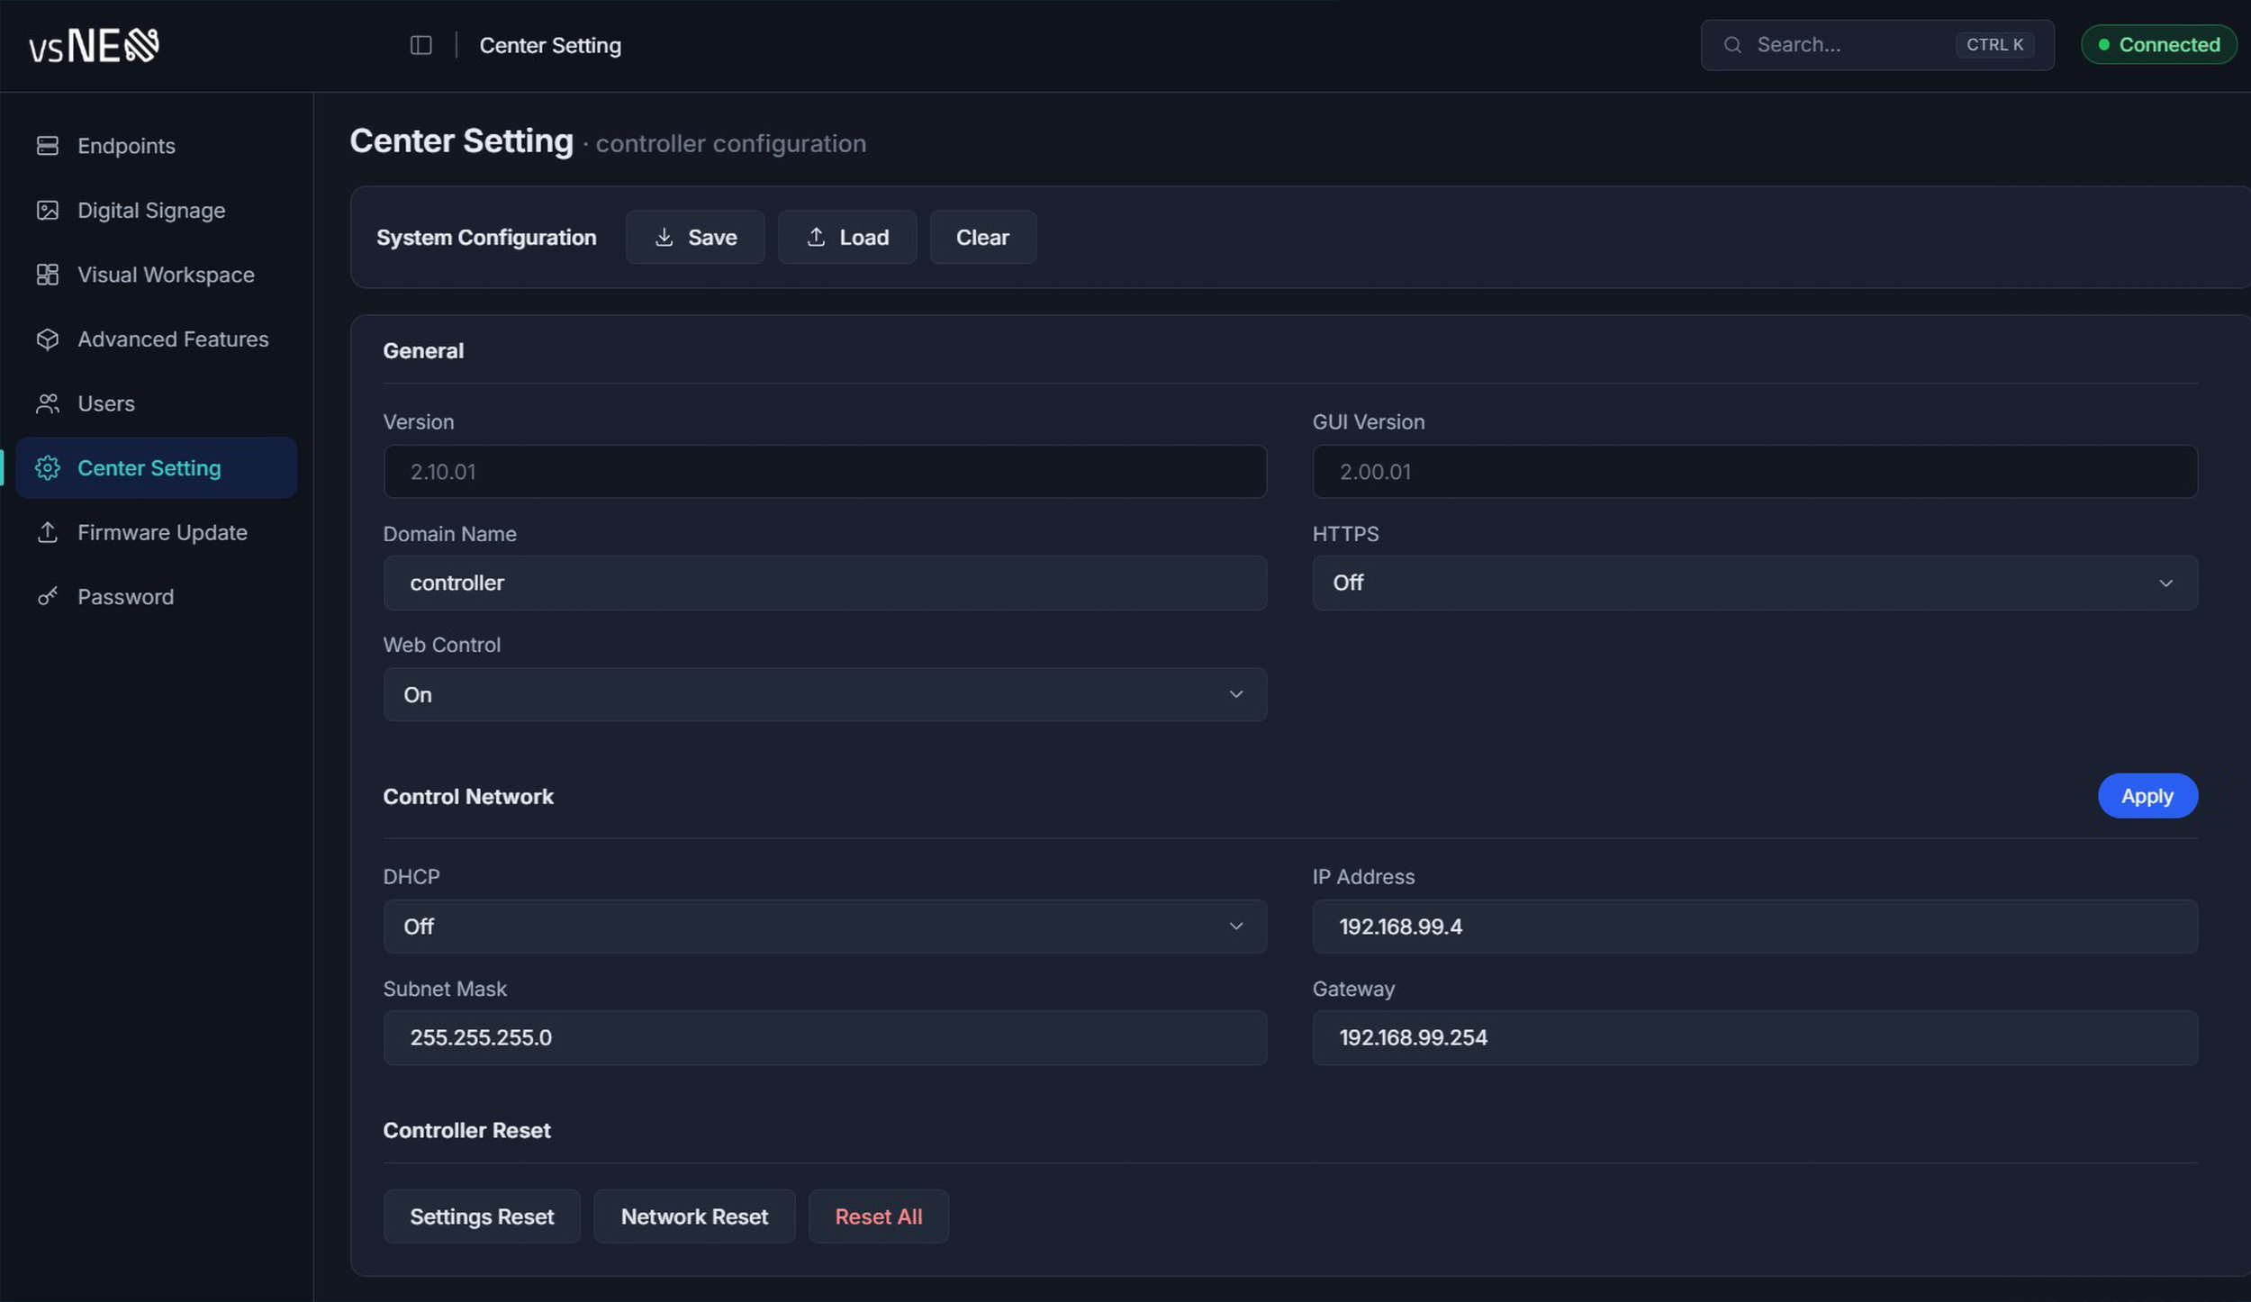
Task: Select Firmware Update in sidebar
Action: point(156,532)
